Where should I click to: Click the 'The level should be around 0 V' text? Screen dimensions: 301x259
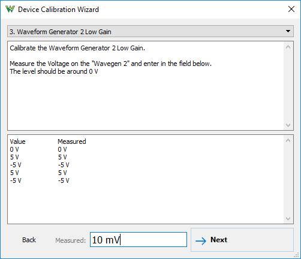[54, 71]
